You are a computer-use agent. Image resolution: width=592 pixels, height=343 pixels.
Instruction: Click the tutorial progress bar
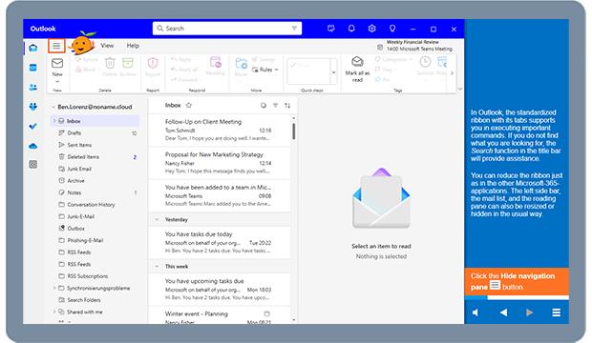coord(517,298)
